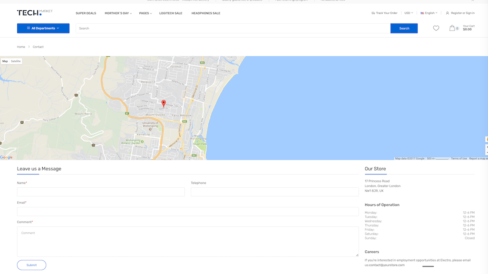
Task: Click the 'Our Store' heading
Action: tap(375, 169)
